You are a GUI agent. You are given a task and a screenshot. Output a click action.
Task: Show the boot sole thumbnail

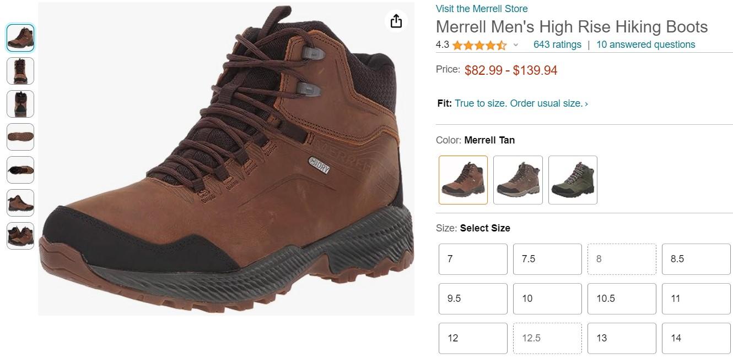(20, 137)
